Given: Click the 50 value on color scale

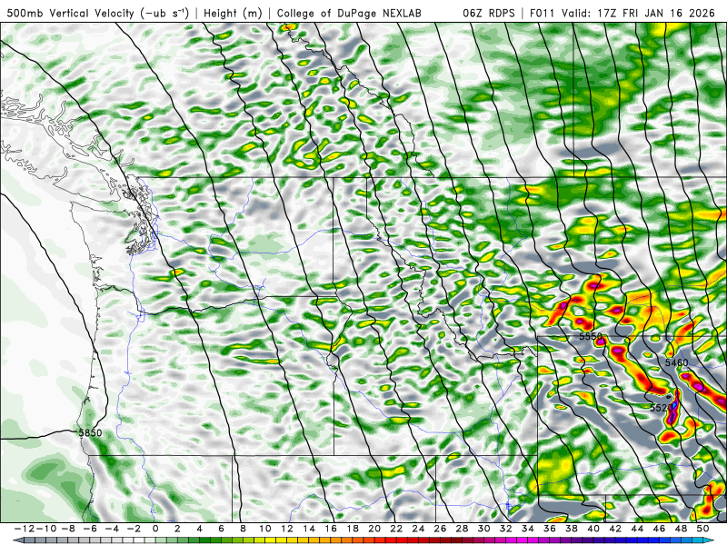Looking at the screenshot, I should 702,529.
